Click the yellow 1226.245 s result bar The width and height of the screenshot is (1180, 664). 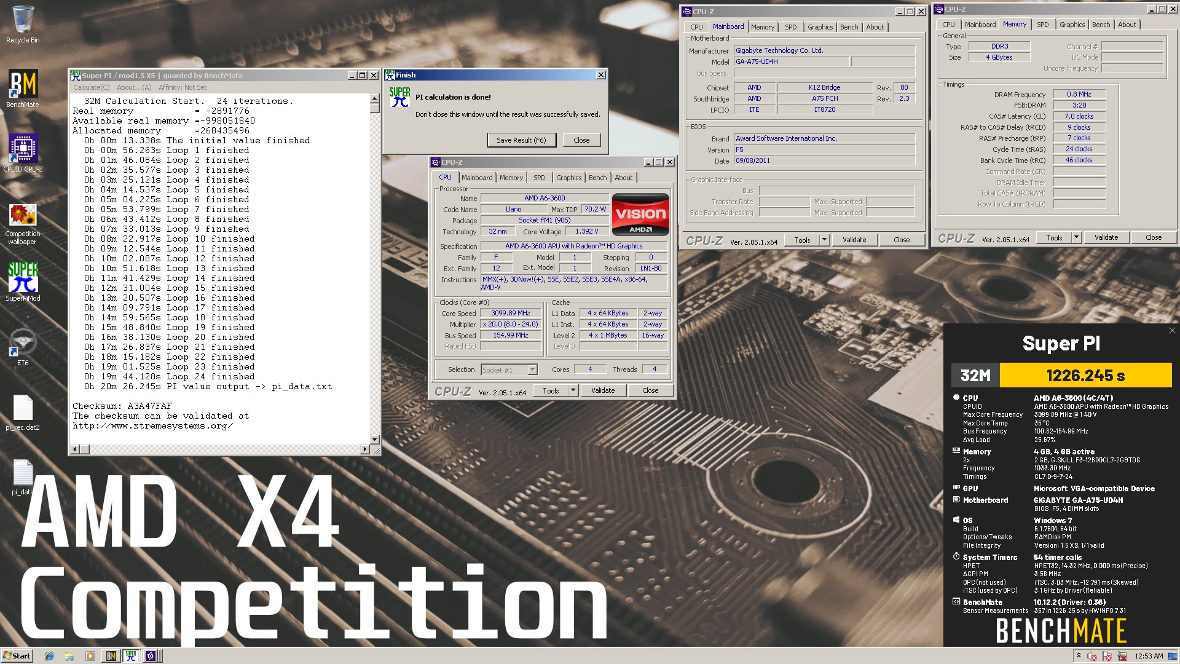(x=1085, y=375)
